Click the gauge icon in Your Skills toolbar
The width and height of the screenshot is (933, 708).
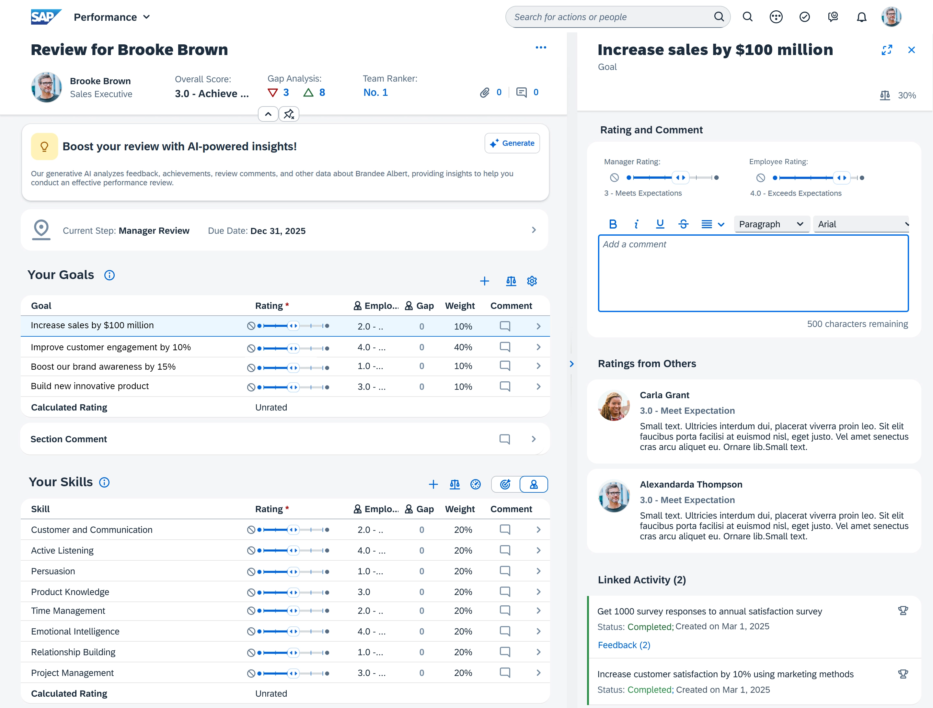click(x=475, y=484)
